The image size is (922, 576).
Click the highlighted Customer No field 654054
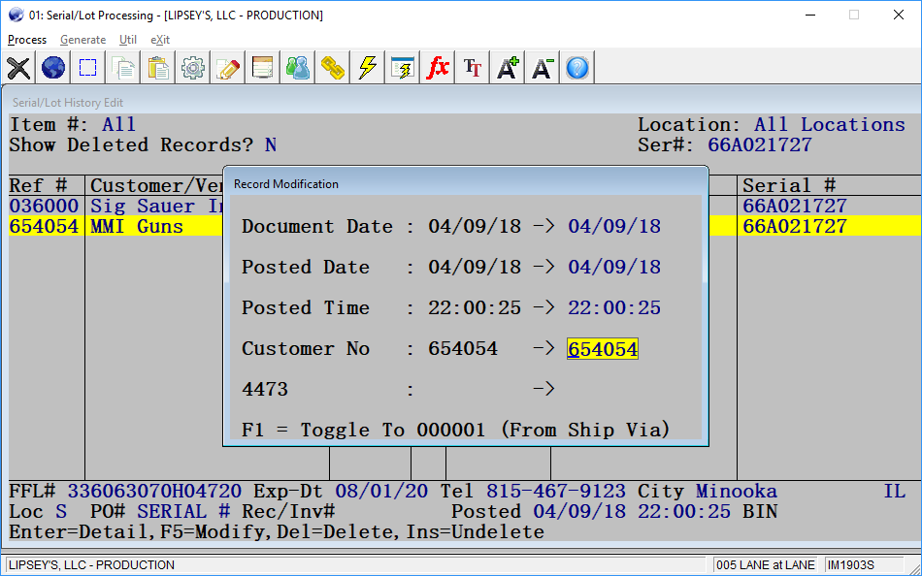(x=603, y=349)
